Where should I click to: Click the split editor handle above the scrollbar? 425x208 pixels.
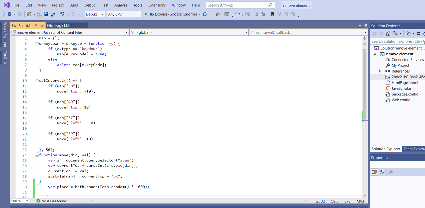pos(365,38)
